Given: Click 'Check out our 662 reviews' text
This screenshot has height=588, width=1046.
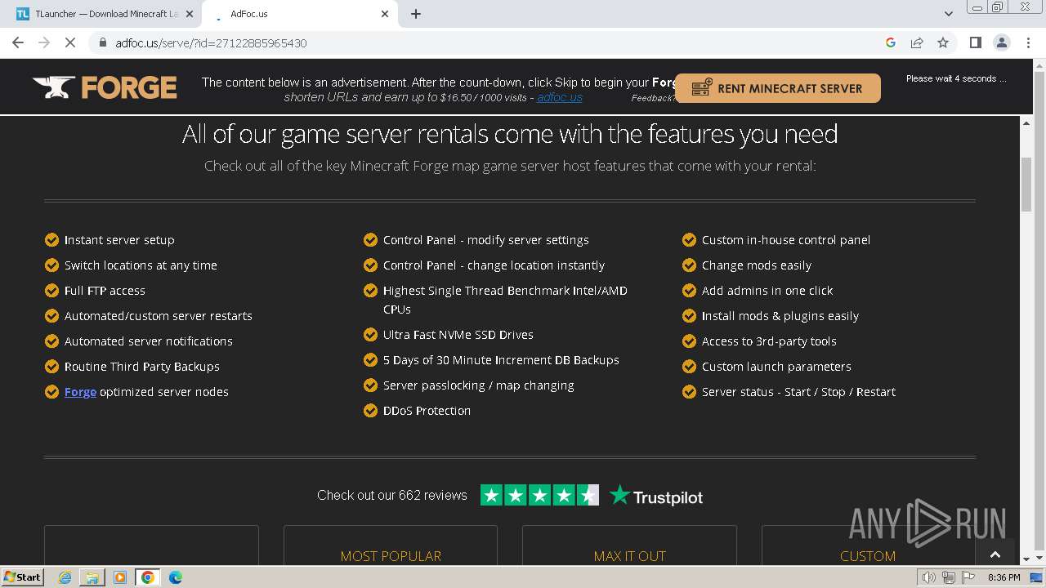Looking at the screenshot, I should (392, 495).
